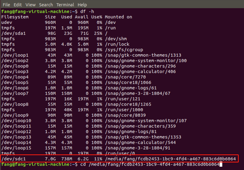Click the '150M' size of loop7

tap(50, 93)
